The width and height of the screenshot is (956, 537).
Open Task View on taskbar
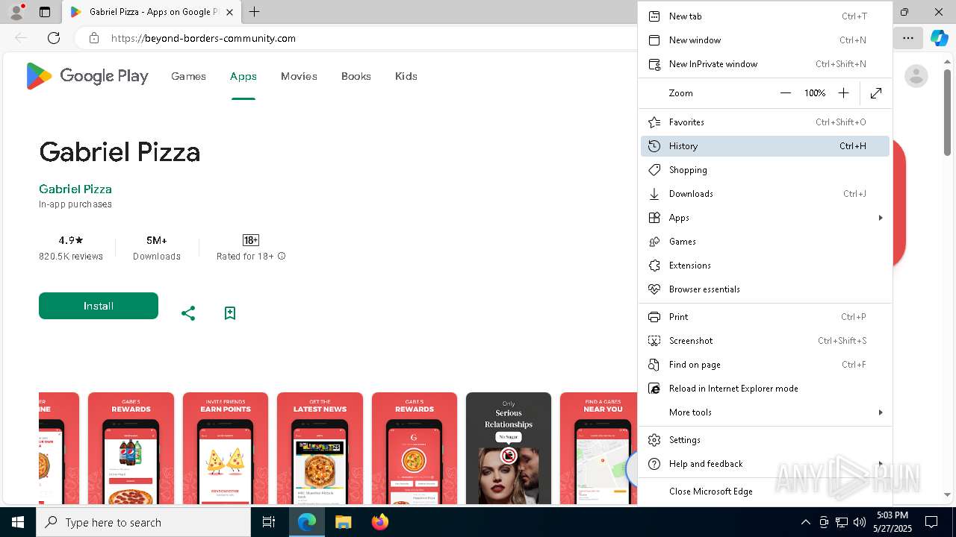click(269, 522)
